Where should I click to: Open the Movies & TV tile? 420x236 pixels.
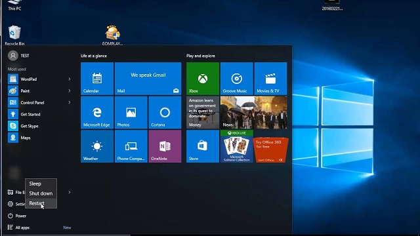[270, 79]
